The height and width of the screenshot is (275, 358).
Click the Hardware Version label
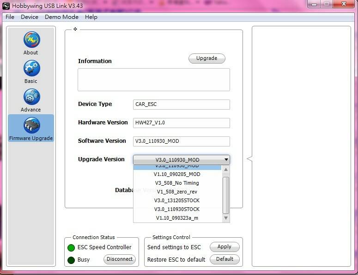tap(103, 123)
